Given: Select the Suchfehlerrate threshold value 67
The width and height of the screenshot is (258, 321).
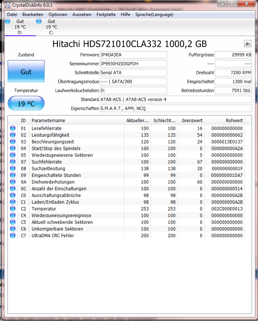Looking at the screenshot, I should pyautogui.click(x=200, y=162).
